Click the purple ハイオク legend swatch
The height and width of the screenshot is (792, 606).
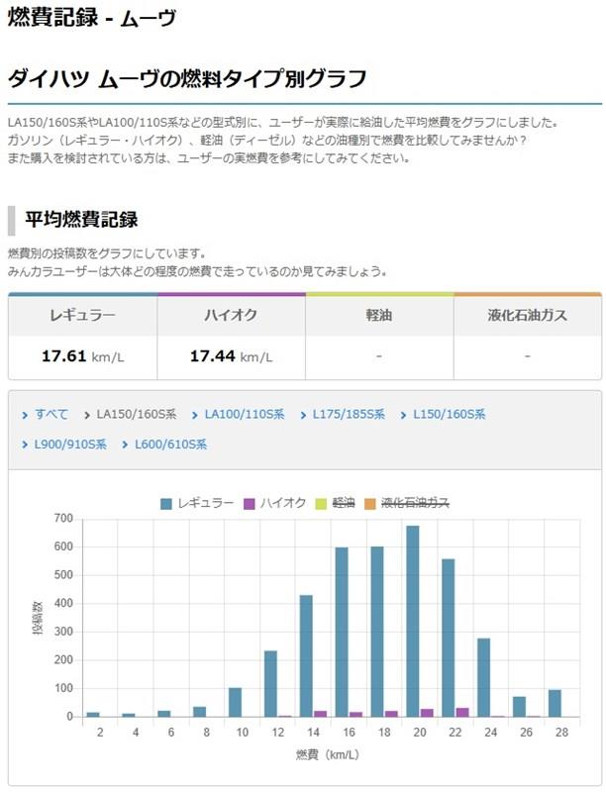[250, 504]
